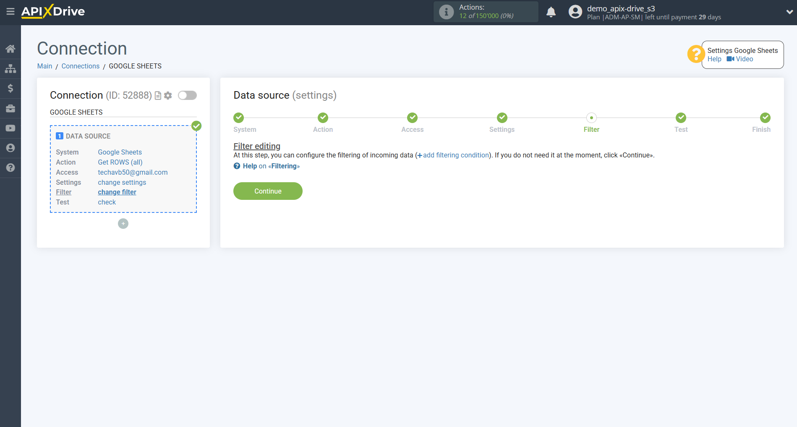Image resolution: width=797 pixels, height=427 pixels.
Task: Open the notifications bell
Action: pos(551,12)
